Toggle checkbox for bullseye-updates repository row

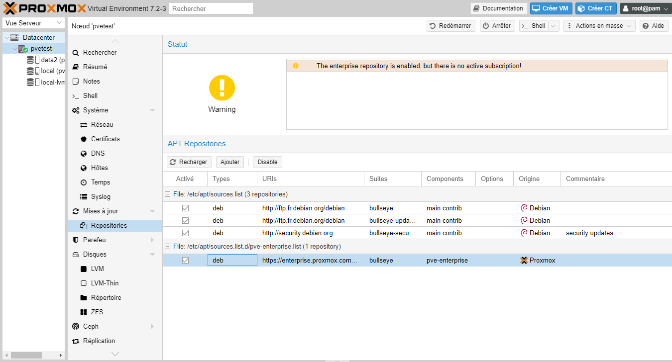tap(185, 220)
